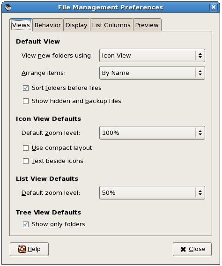Open the List View default zoom level dropdown
The image size is (222, 266).
point(152,193)
